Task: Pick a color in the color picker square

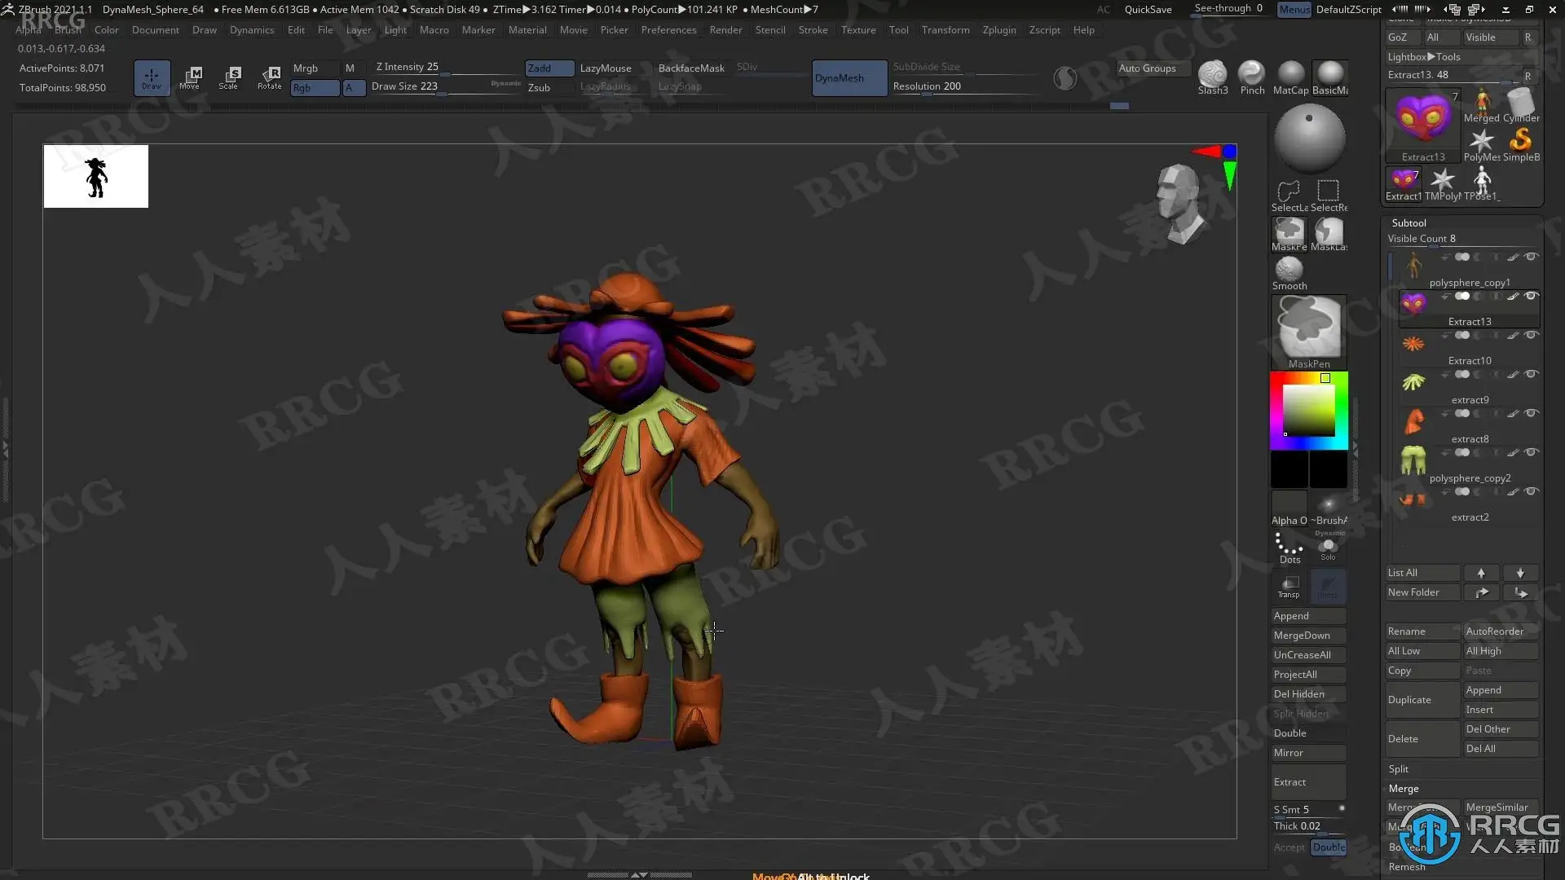Action: (1309, 410)
